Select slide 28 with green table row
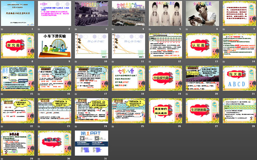Image resolution: width=257 pixels, height=160 pixels. point(239,110)
